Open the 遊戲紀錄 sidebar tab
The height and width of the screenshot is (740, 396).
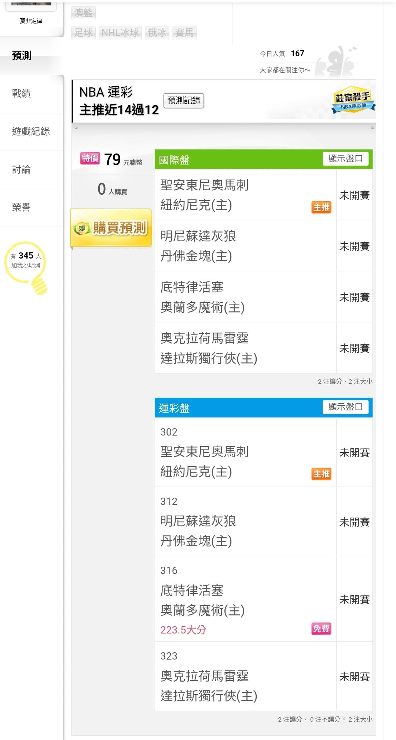click(31, 131)
